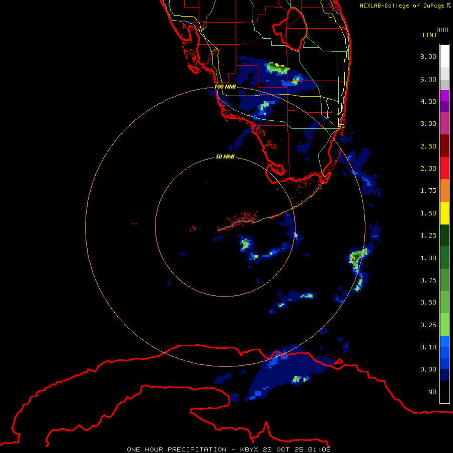Image resolution: width=453 pixels, height=453 pixels.
Task: Click the ND label on the scale
Action: [x=432, y=392]
